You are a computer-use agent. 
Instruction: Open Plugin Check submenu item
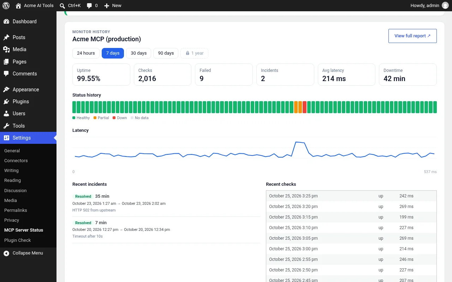28,240
